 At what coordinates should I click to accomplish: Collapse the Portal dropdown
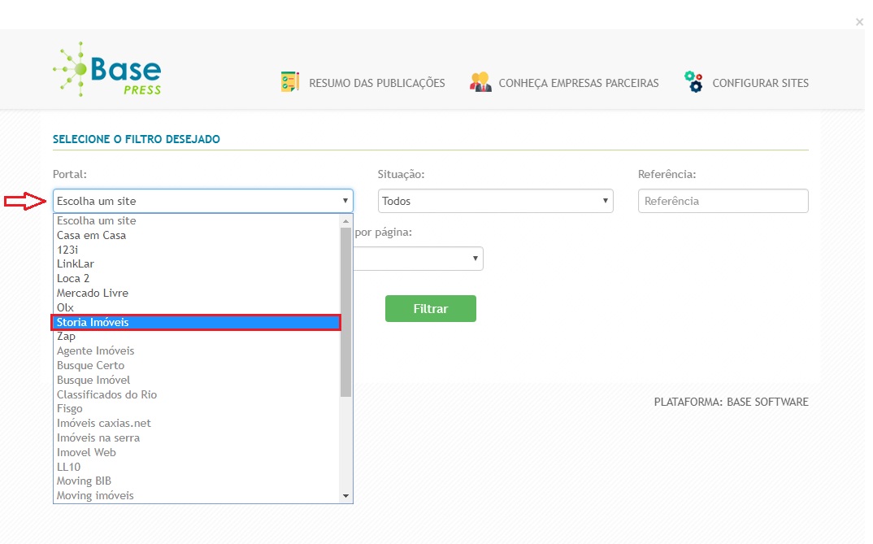[x=202, y=201]
